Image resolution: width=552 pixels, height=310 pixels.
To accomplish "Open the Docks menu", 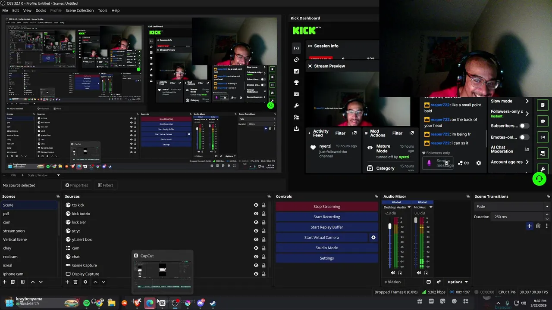I will 41,10.
